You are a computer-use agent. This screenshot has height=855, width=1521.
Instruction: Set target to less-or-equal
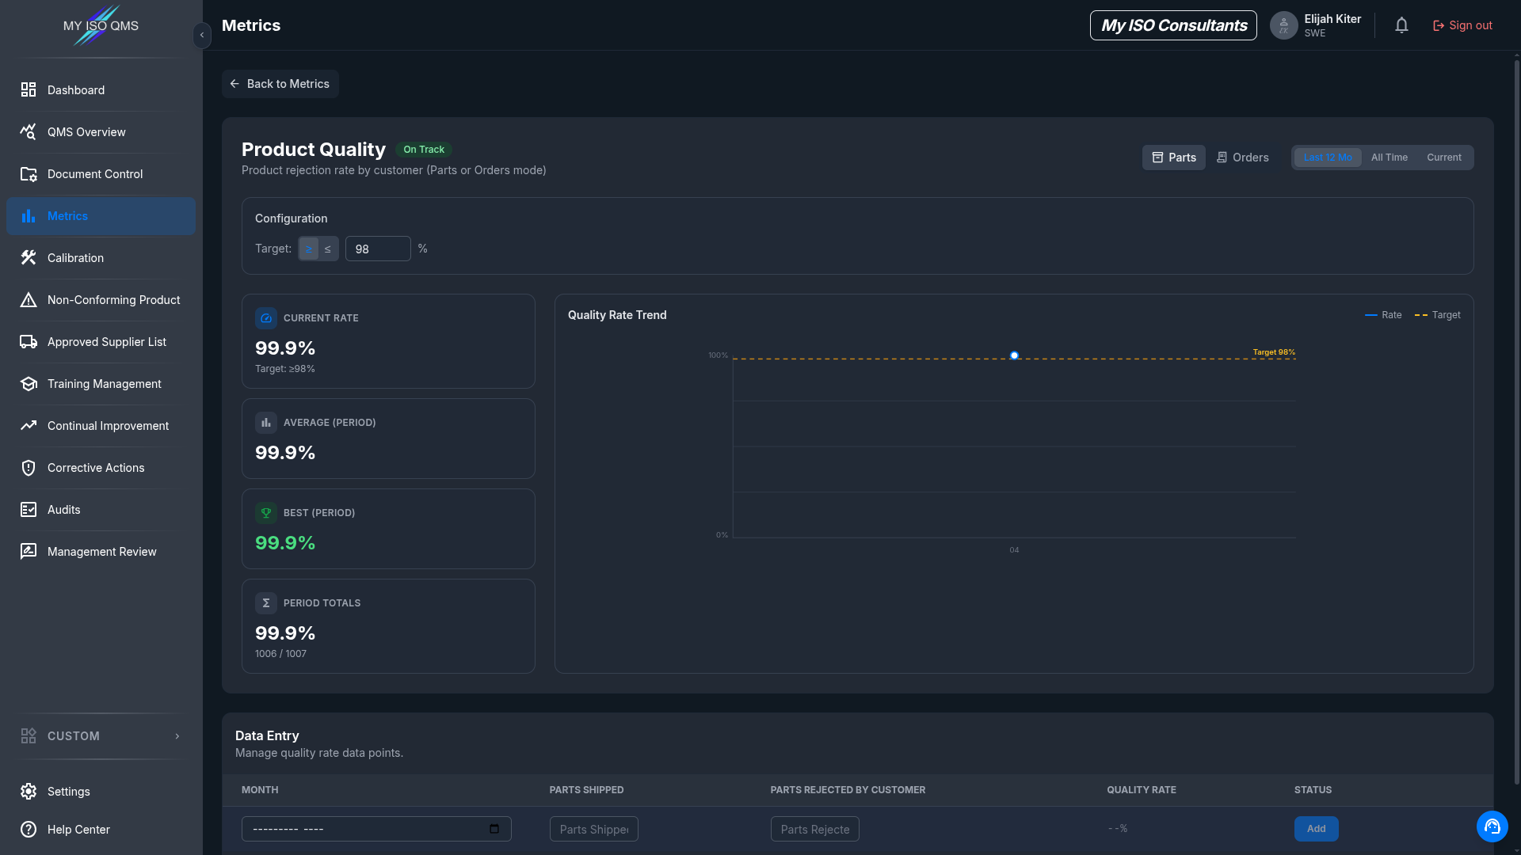point(328,249)
